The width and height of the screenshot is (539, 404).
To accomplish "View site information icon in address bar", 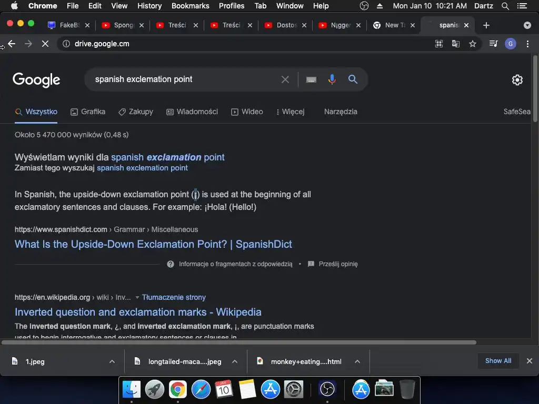I will [x=66, y=44].
